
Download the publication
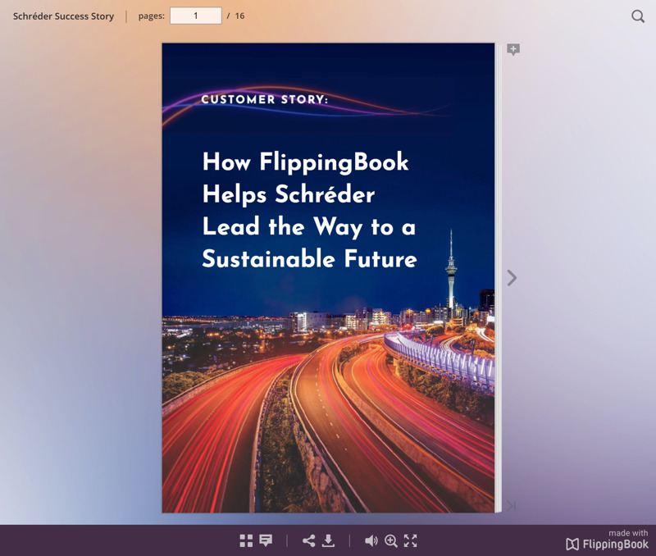(x=329, y=540)
